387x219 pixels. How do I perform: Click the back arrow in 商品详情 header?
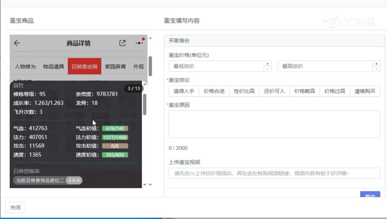pos(17,43)
